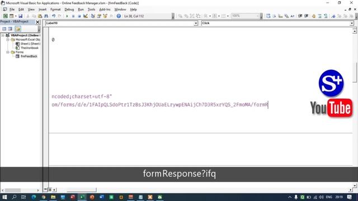Open the Add-Ins menu

[105, 9]
